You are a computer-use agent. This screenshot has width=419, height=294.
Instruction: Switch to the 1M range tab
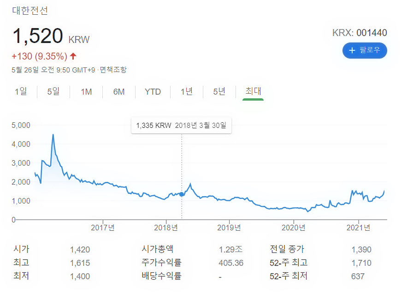[86, 92]
